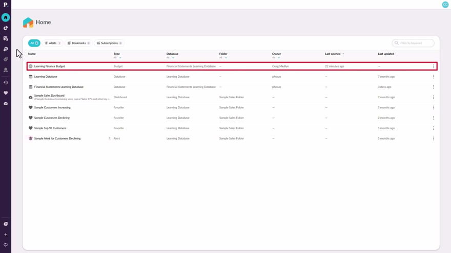Open the three-dot menu for Learning Finance Budget
Screen dimensions: 451x253
434,66
